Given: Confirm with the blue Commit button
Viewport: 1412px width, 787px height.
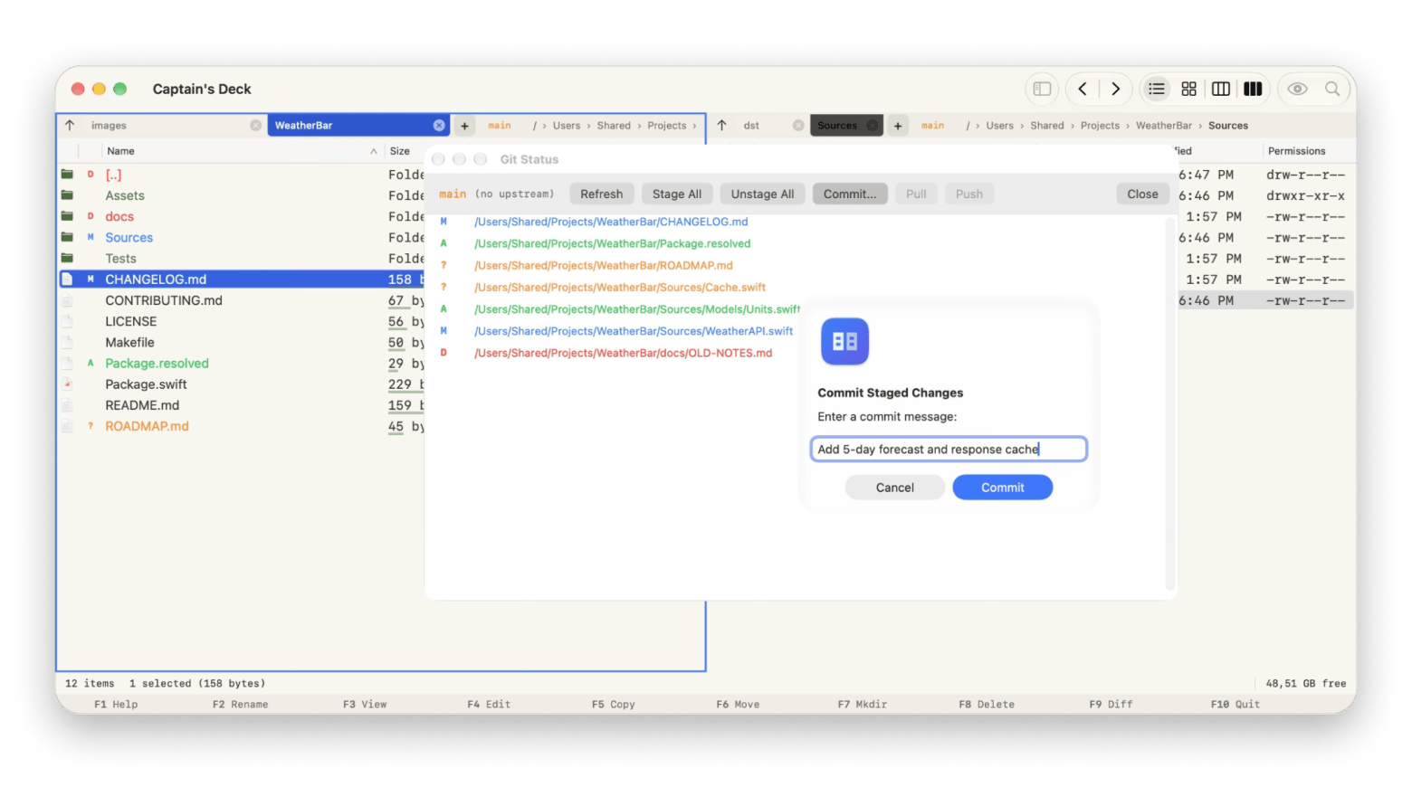Looking at the screenshot, I should (1002, 488).
